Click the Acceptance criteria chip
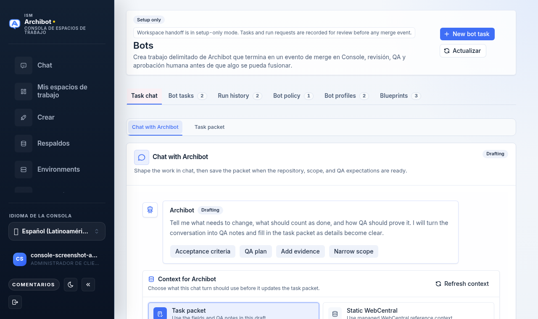Screen dimensions: 538x319 coord(203,251)
